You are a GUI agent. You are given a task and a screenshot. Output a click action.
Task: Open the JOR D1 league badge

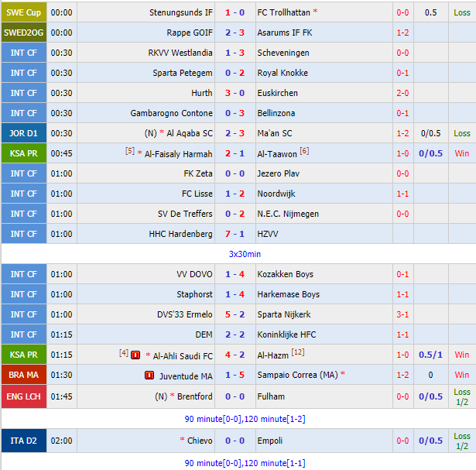[x=24, y=133]
